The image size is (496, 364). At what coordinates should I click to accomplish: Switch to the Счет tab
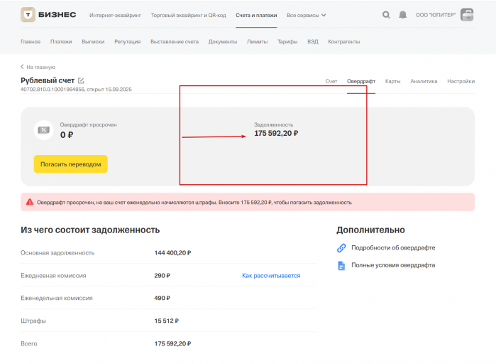point(331,81)
